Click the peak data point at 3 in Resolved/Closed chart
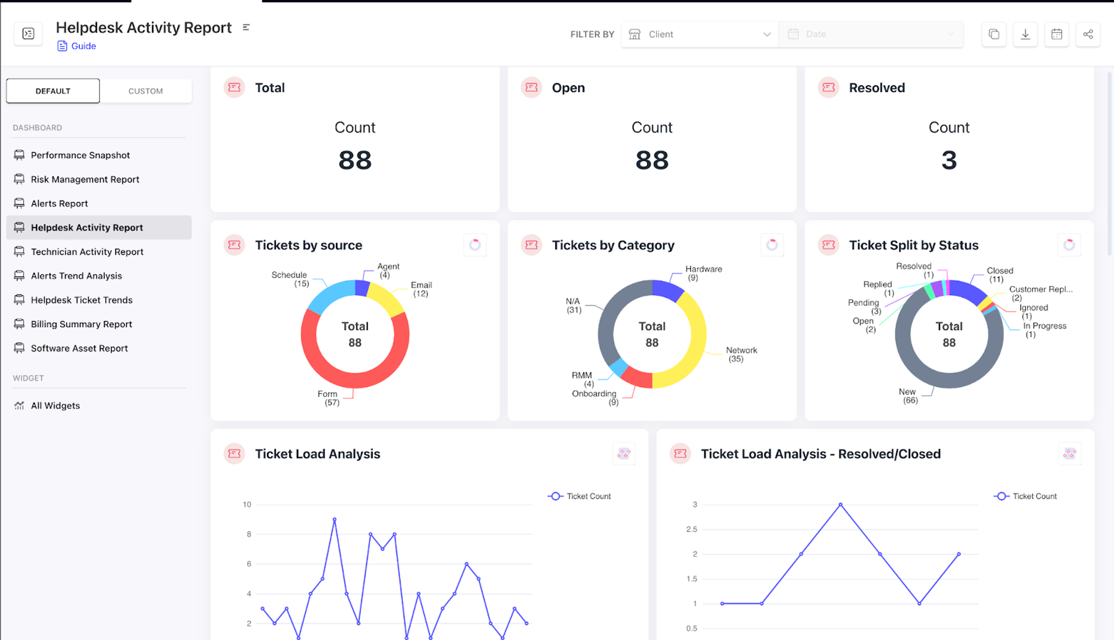 click(841, 505)
